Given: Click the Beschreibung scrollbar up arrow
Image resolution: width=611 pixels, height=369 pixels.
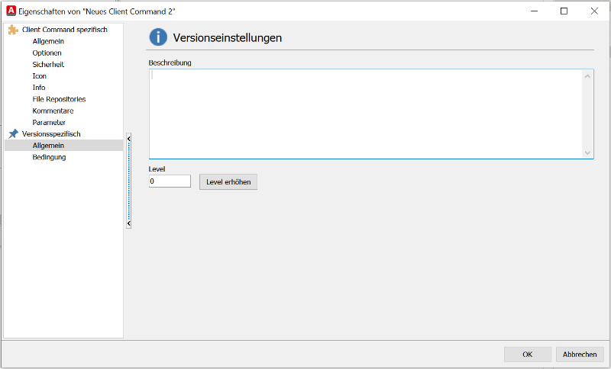Looking at the screenshot, I should point(587,76).
